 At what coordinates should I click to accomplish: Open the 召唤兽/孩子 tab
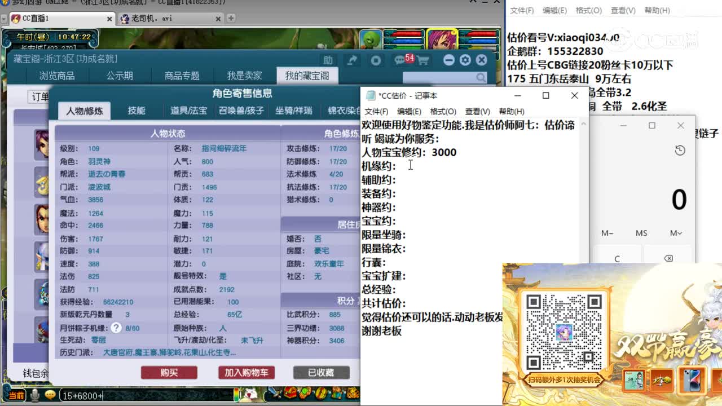241,111
